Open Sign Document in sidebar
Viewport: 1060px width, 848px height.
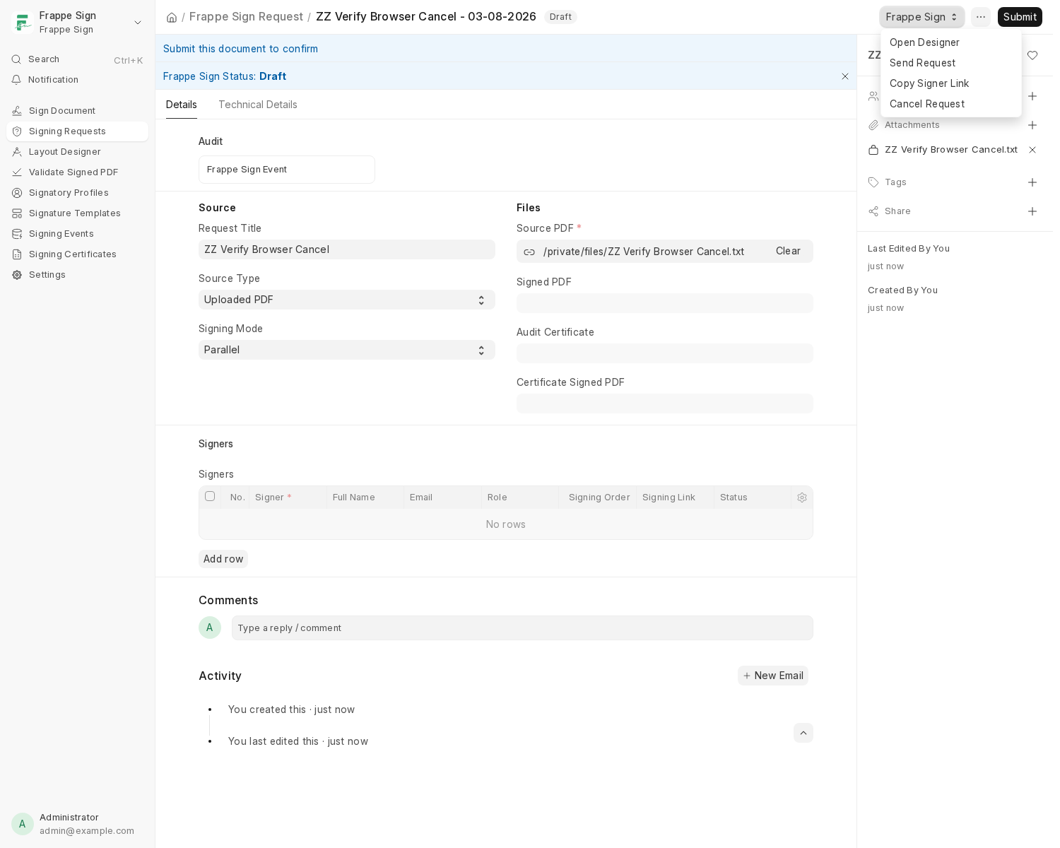pos(78,111)
